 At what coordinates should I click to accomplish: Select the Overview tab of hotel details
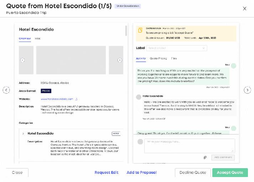pos(25,38)
